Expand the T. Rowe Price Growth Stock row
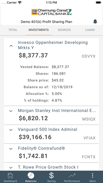The width and height of the screenshot is (103, 183). coord(11,167)
